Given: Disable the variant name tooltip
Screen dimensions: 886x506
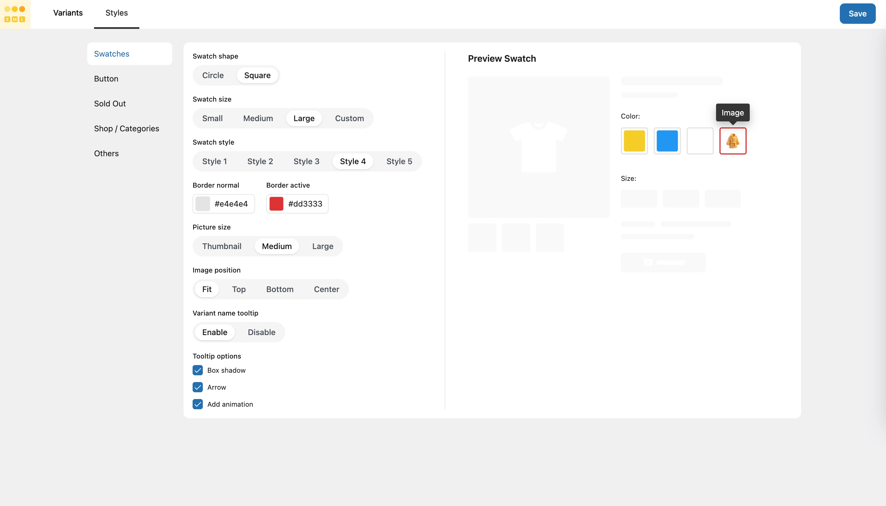Looking at the screenshot, I should tap(261, 332).
